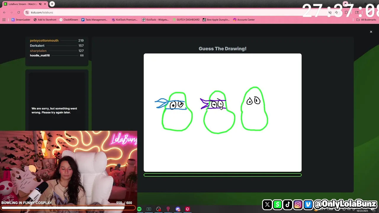The height and width of the screenshot is (213, 379).
Task: Reload the kick.com page
Action: (x=18, y=12)
